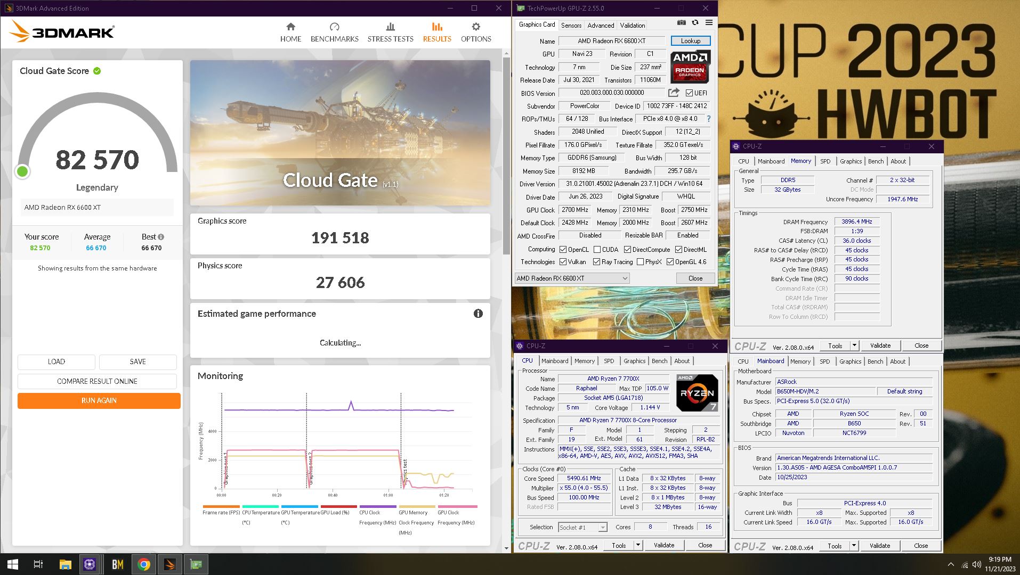Viewport: 1020px width, 575px height.
Task: Open the 3DMark taskbar icon
Action: 170,564
